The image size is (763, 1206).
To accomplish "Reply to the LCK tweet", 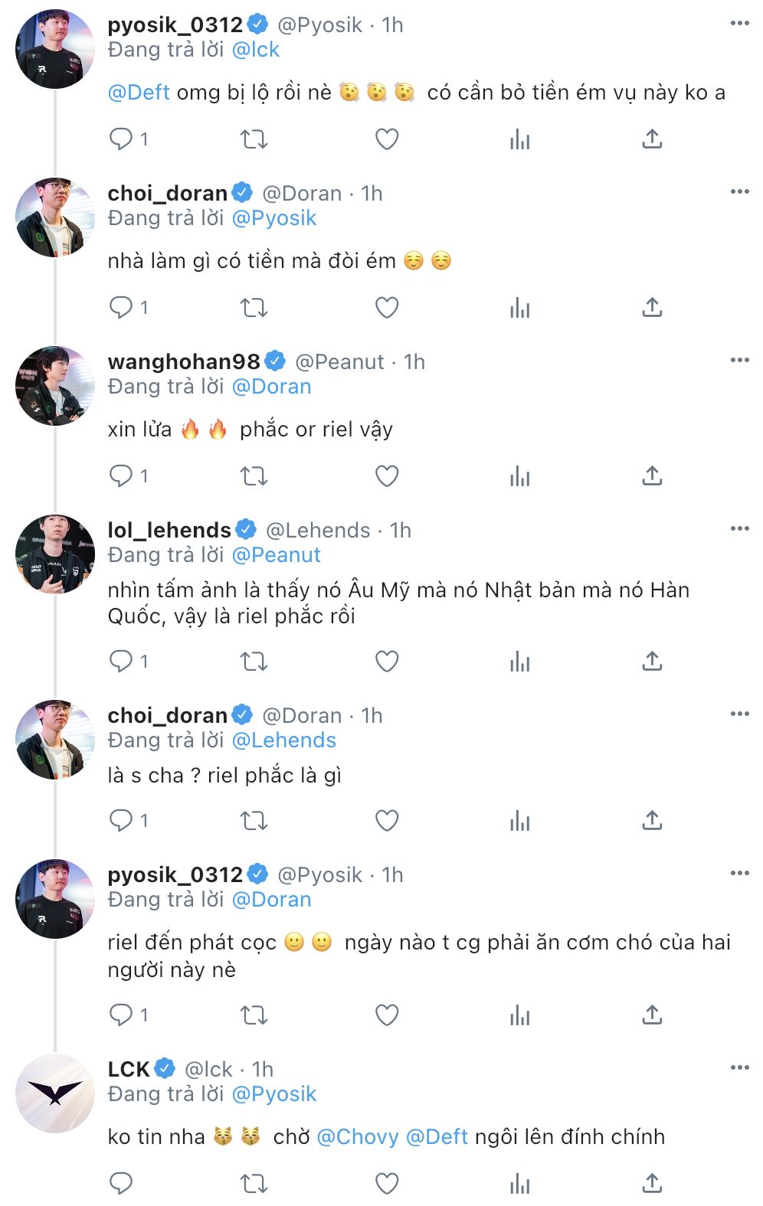I will (x=121, y=1184).
